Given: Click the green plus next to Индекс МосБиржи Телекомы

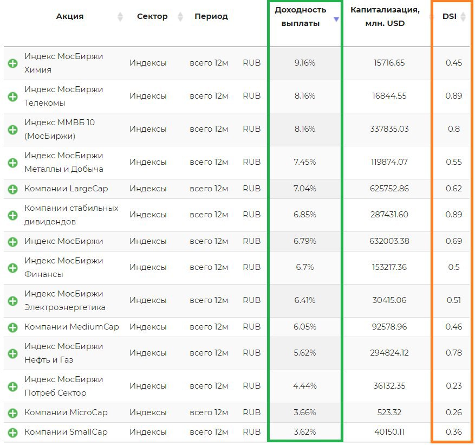Looking at the screenshot, I should pos(12,96).
